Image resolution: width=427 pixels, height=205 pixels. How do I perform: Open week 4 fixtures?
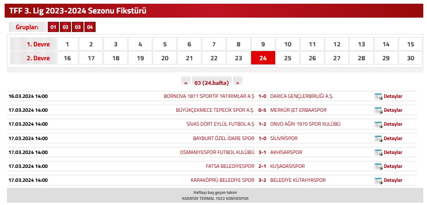coord(140,44)
